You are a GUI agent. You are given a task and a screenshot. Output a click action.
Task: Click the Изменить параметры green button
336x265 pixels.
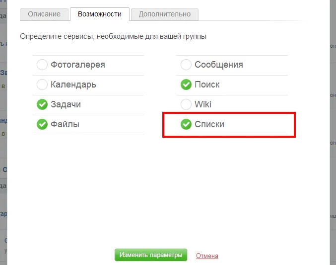[151, 255]
